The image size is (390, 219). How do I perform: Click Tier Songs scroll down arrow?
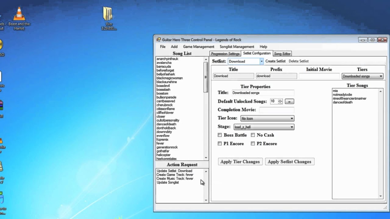tap(381, 196)
